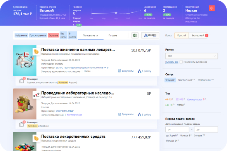
Task: Filter by the 'Малая' type in the sidebar
Action: (181, 105)
